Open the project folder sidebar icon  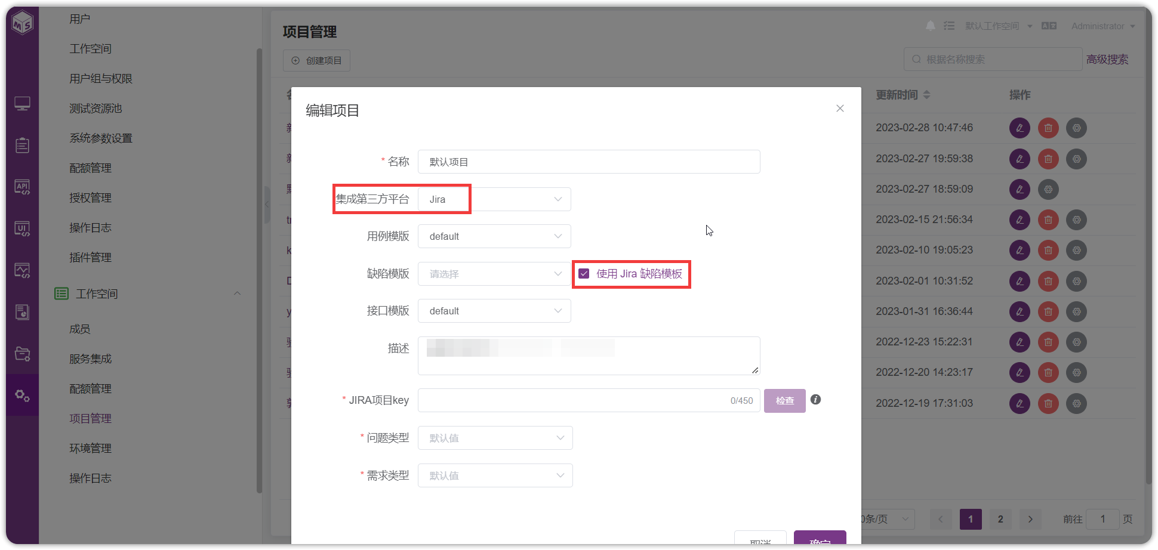coord(22,354)
